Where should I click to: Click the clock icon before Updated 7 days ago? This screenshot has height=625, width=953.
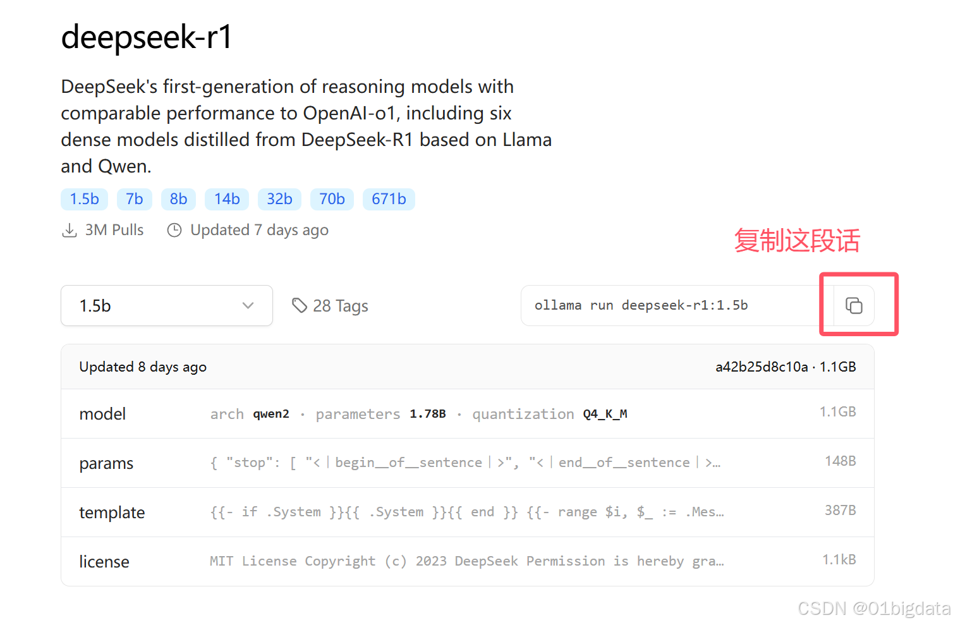pos(174,230)
